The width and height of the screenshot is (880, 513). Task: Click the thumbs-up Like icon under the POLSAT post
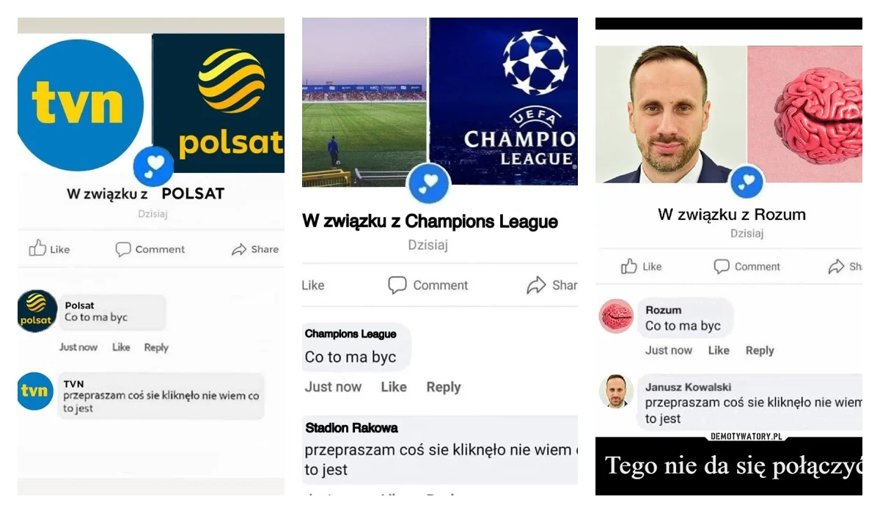pyautogui.click(x=37, y=248)
